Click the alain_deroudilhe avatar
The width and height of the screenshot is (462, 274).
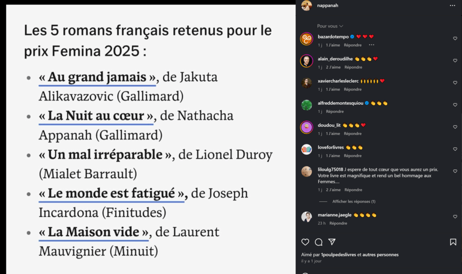click(306, 61)
